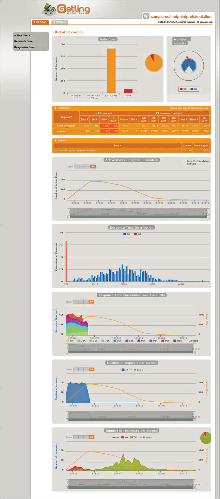The width and height of the screenshot is (220, 499).
Task: Click the Gatling logo at the top
Action: click(66, 10)
